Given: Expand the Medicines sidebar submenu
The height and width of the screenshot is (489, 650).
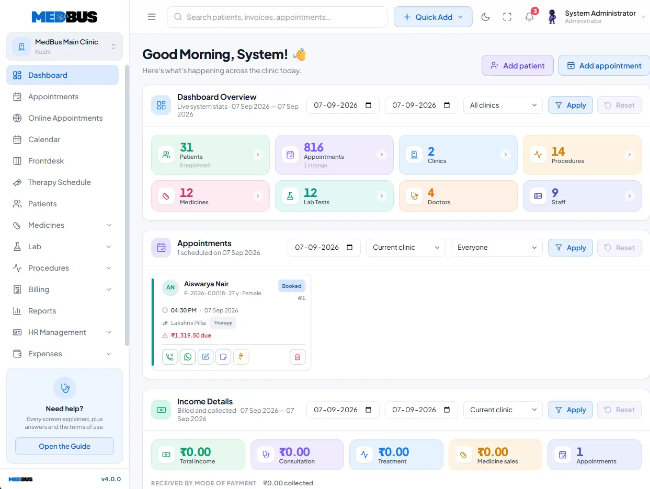Looking at the screenshot, I should (x=109, y=225).
